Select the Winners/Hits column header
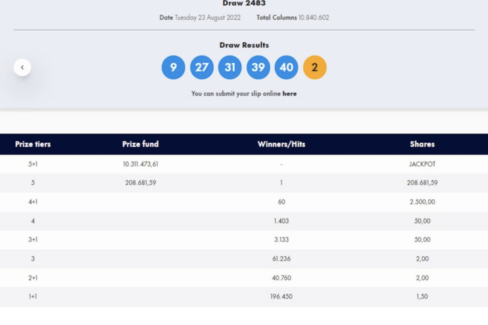488x325 pixels. [281, 144]
